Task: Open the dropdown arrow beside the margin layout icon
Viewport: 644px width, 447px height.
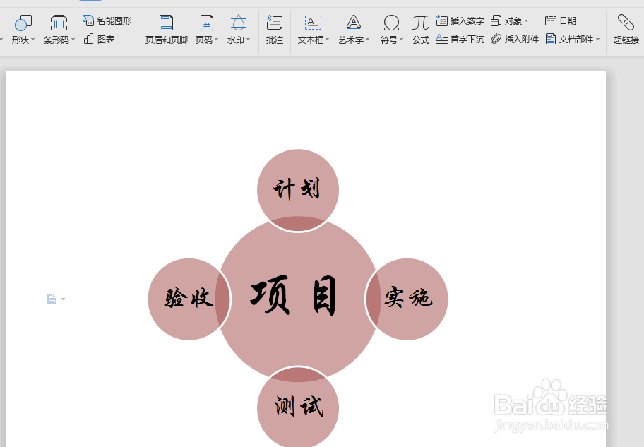Action: (x=64, y=299)
